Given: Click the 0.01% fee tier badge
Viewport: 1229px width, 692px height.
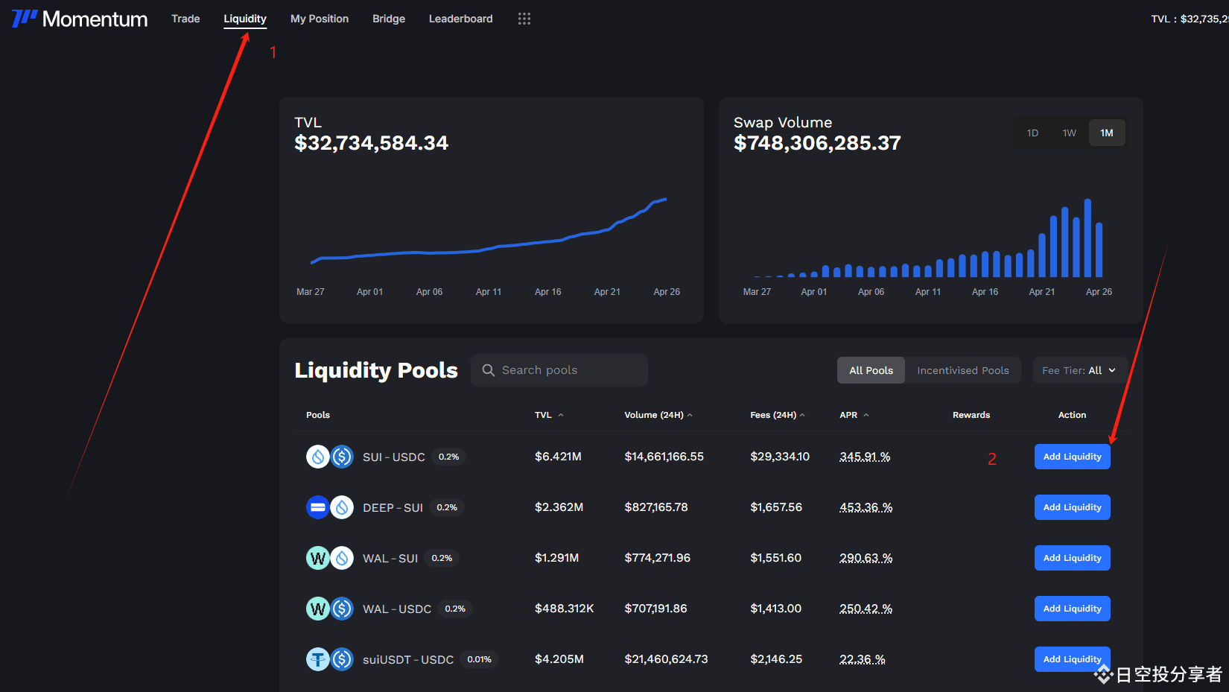Looking at the screenshot, I should point(479,659).
